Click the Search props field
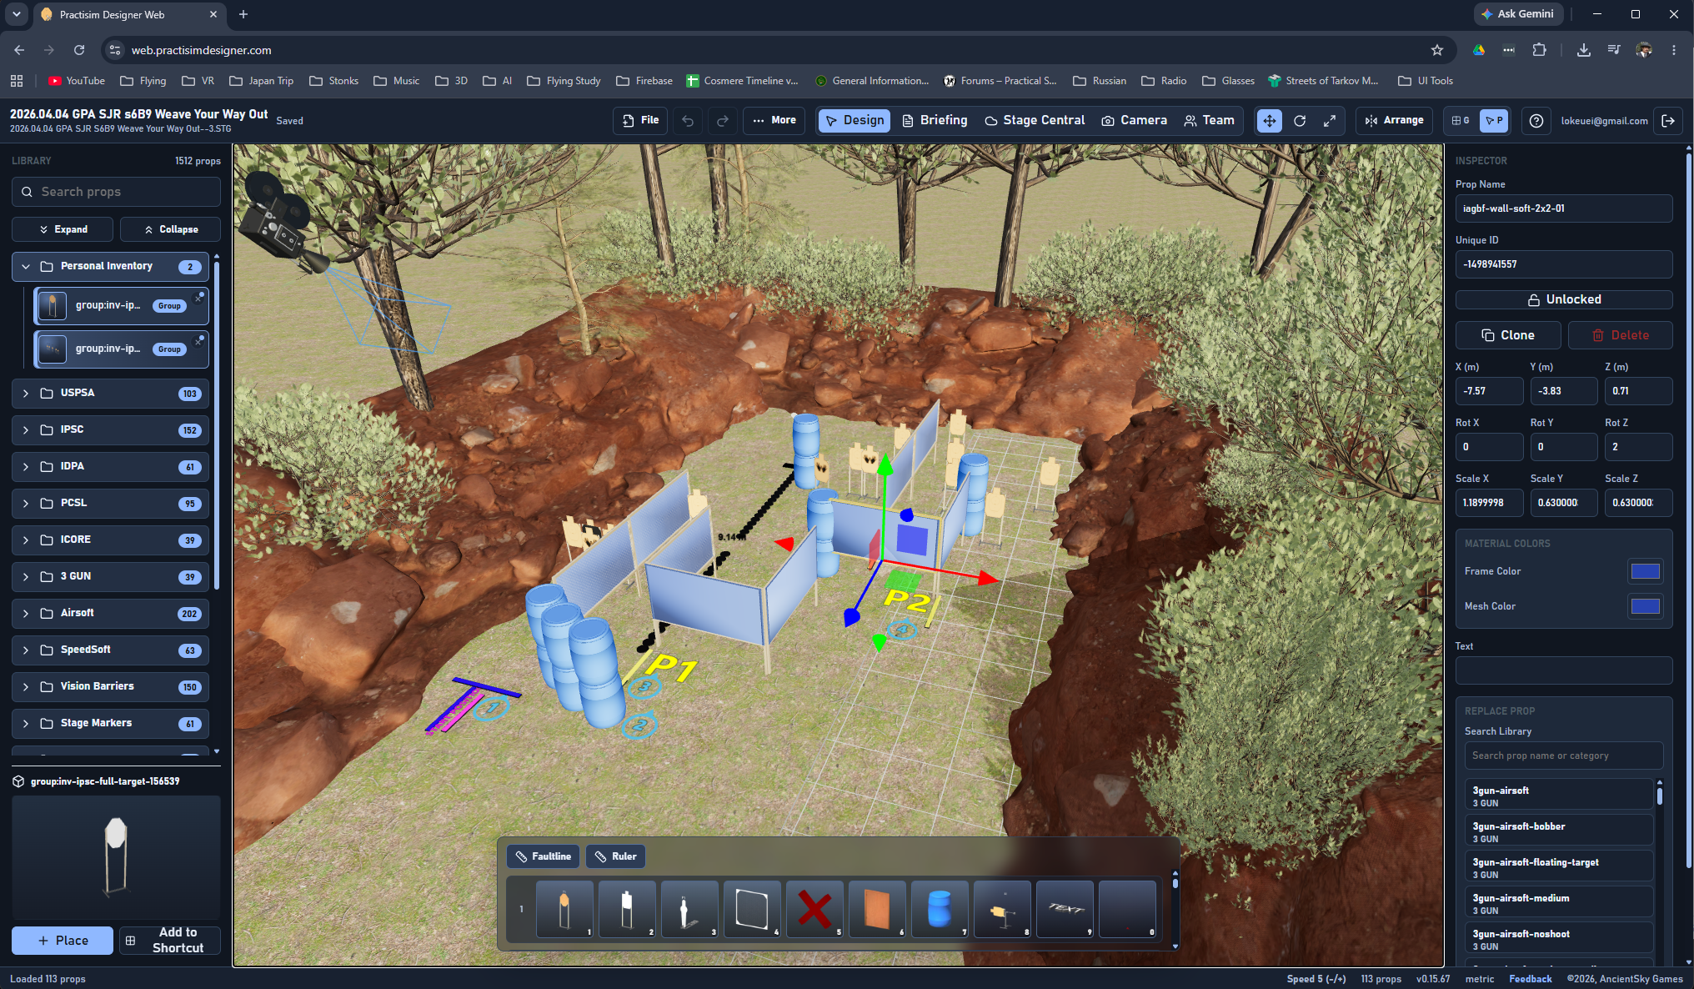 tap(117, 192)
